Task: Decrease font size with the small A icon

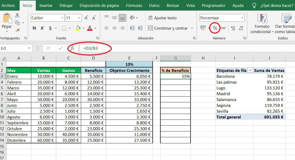Action: coord(94,18)
